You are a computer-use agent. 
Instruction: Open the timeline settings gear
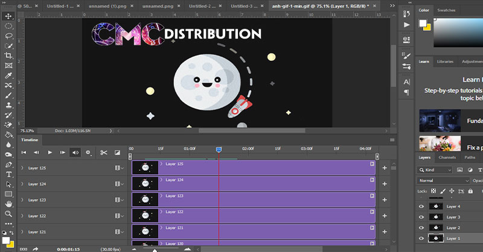[x=88, y=153]
